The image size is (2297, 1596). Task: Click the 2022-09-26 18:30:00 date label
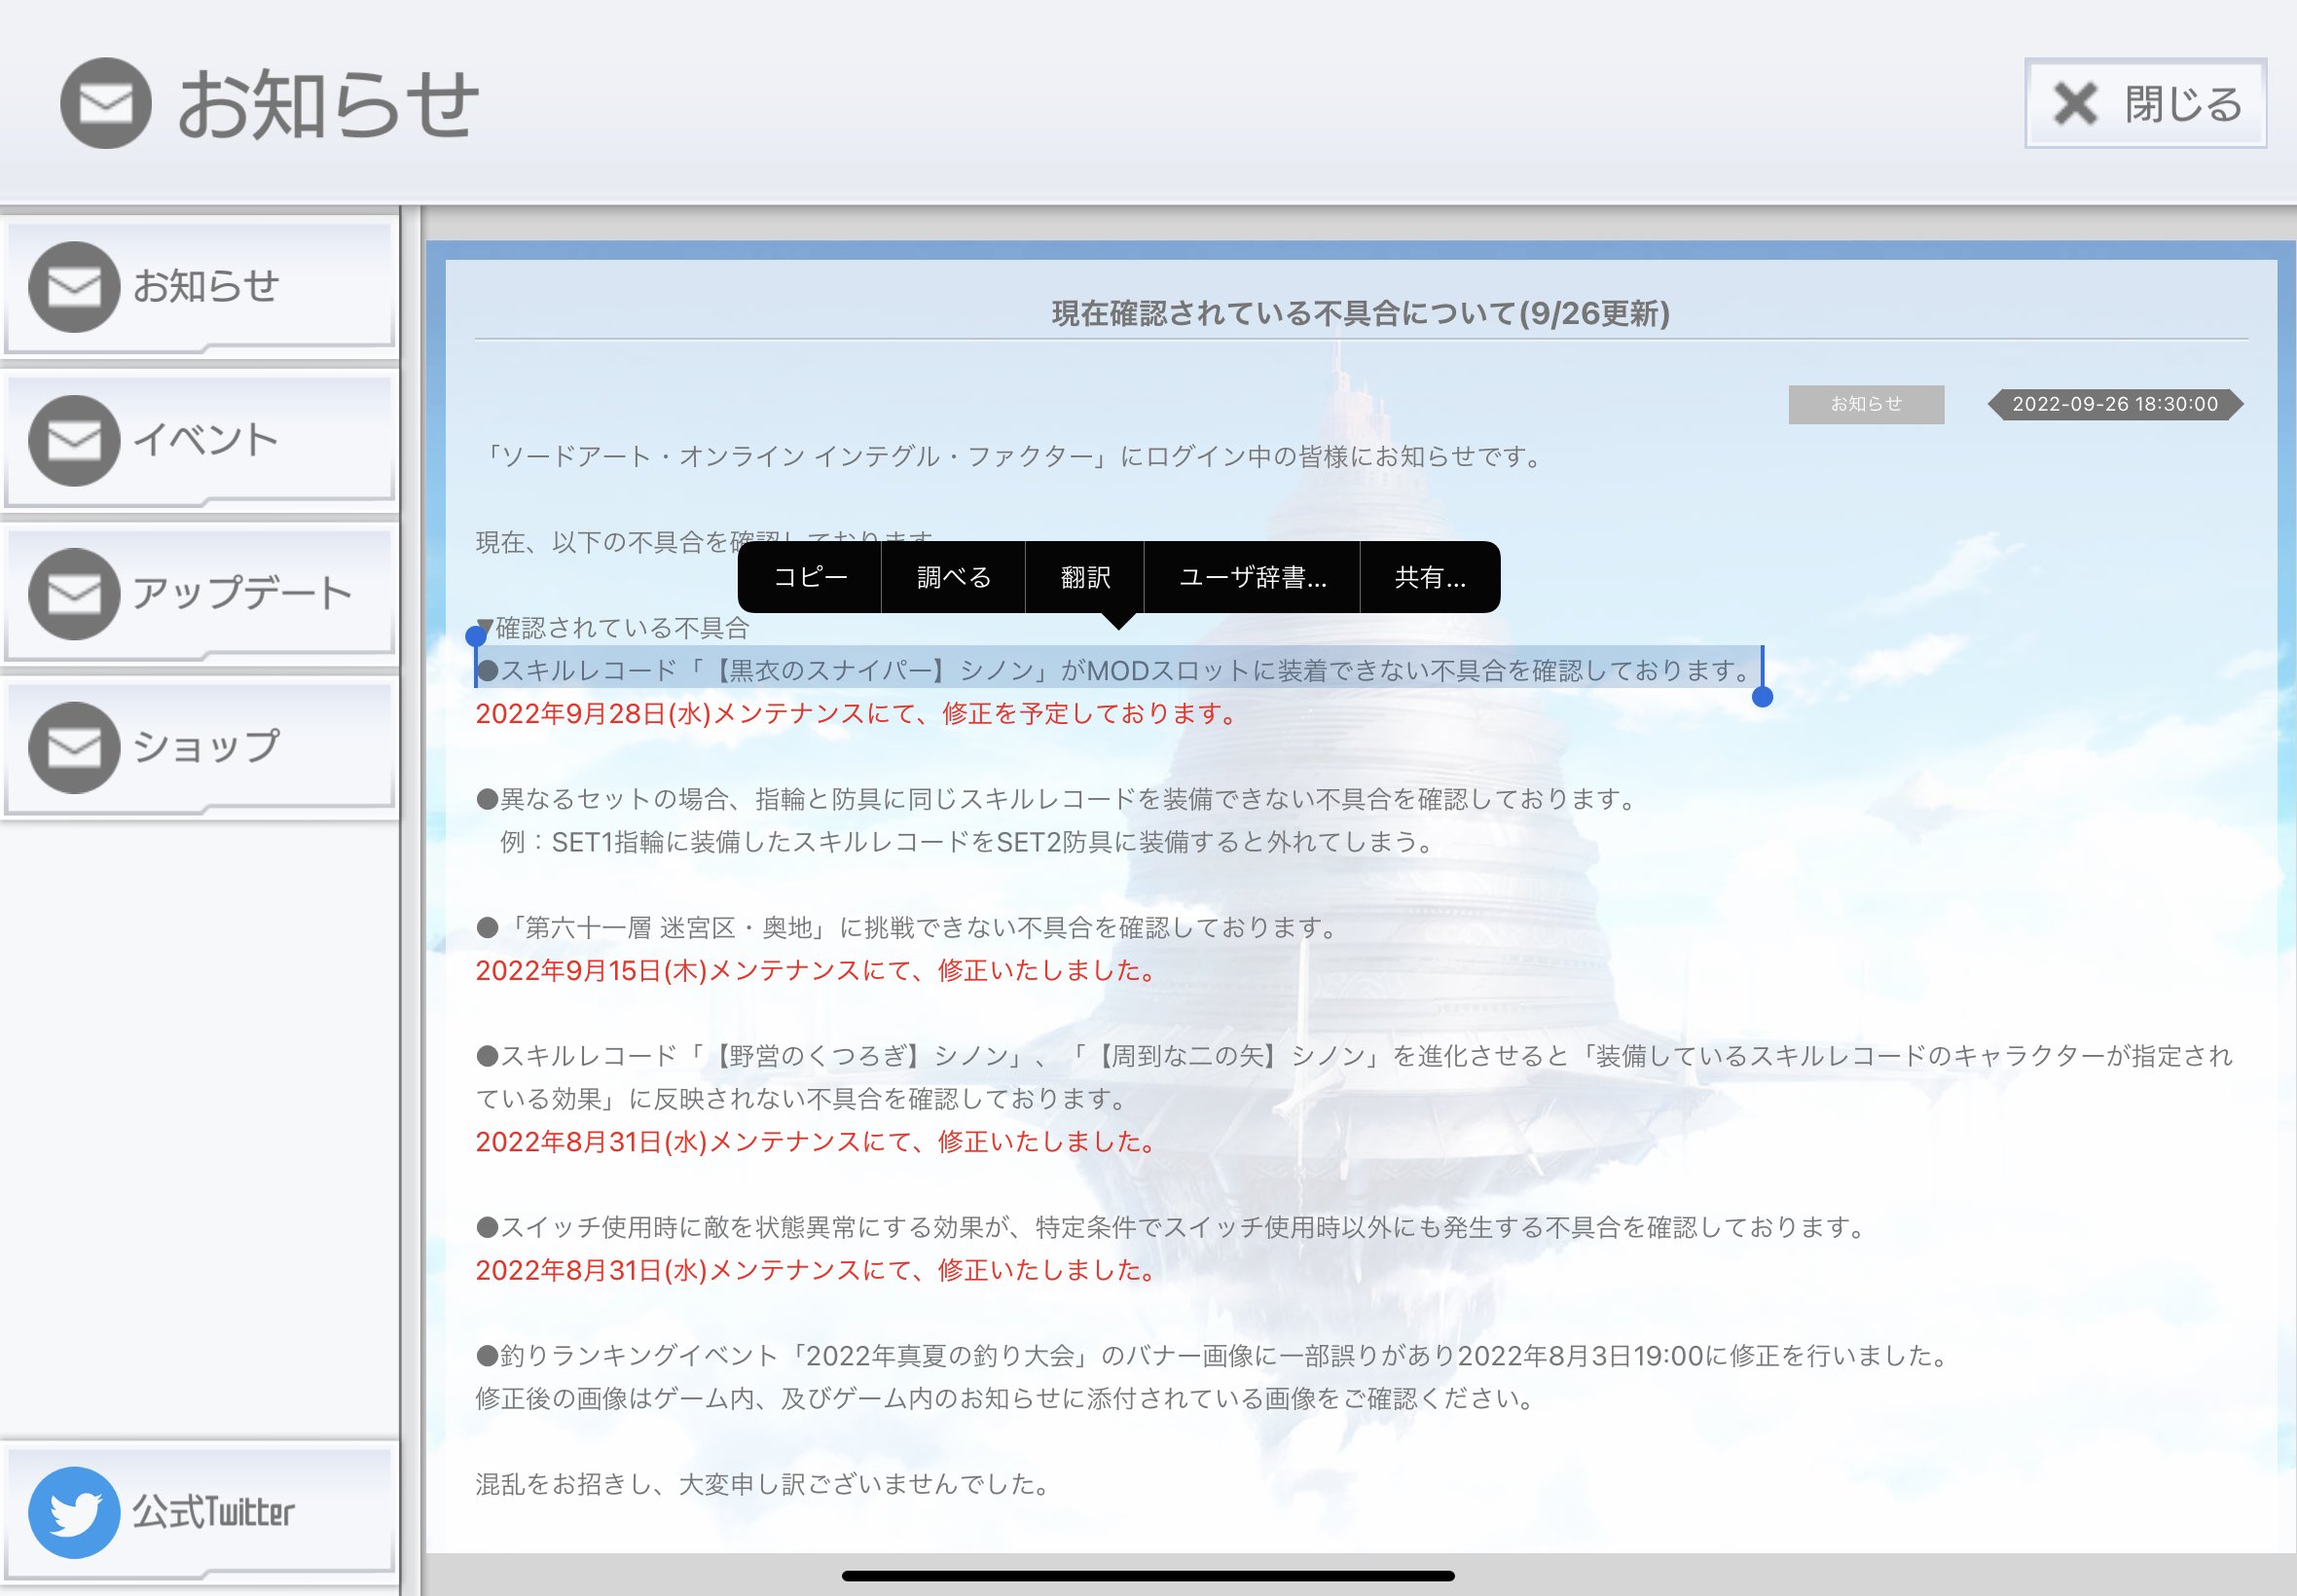point(2115,404)
